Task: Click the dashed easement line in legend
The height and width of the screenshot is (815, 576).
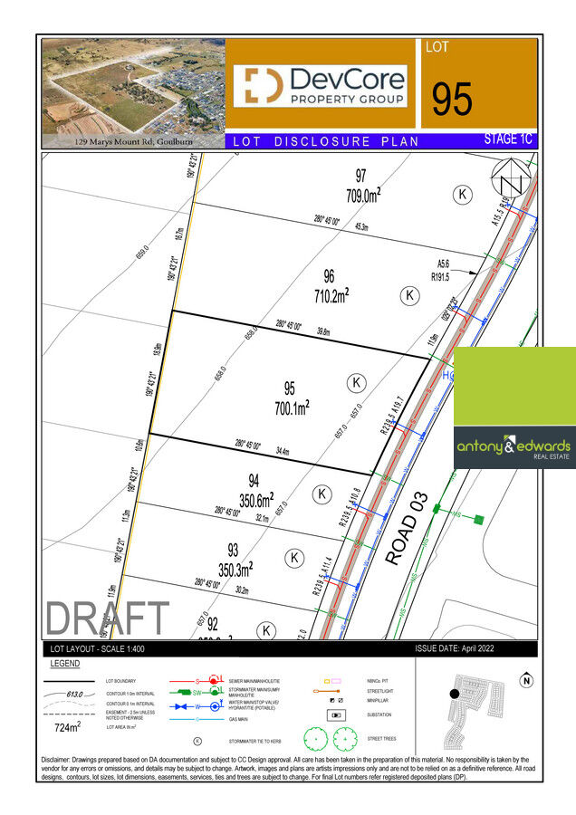Action: [x=69, y=714]
